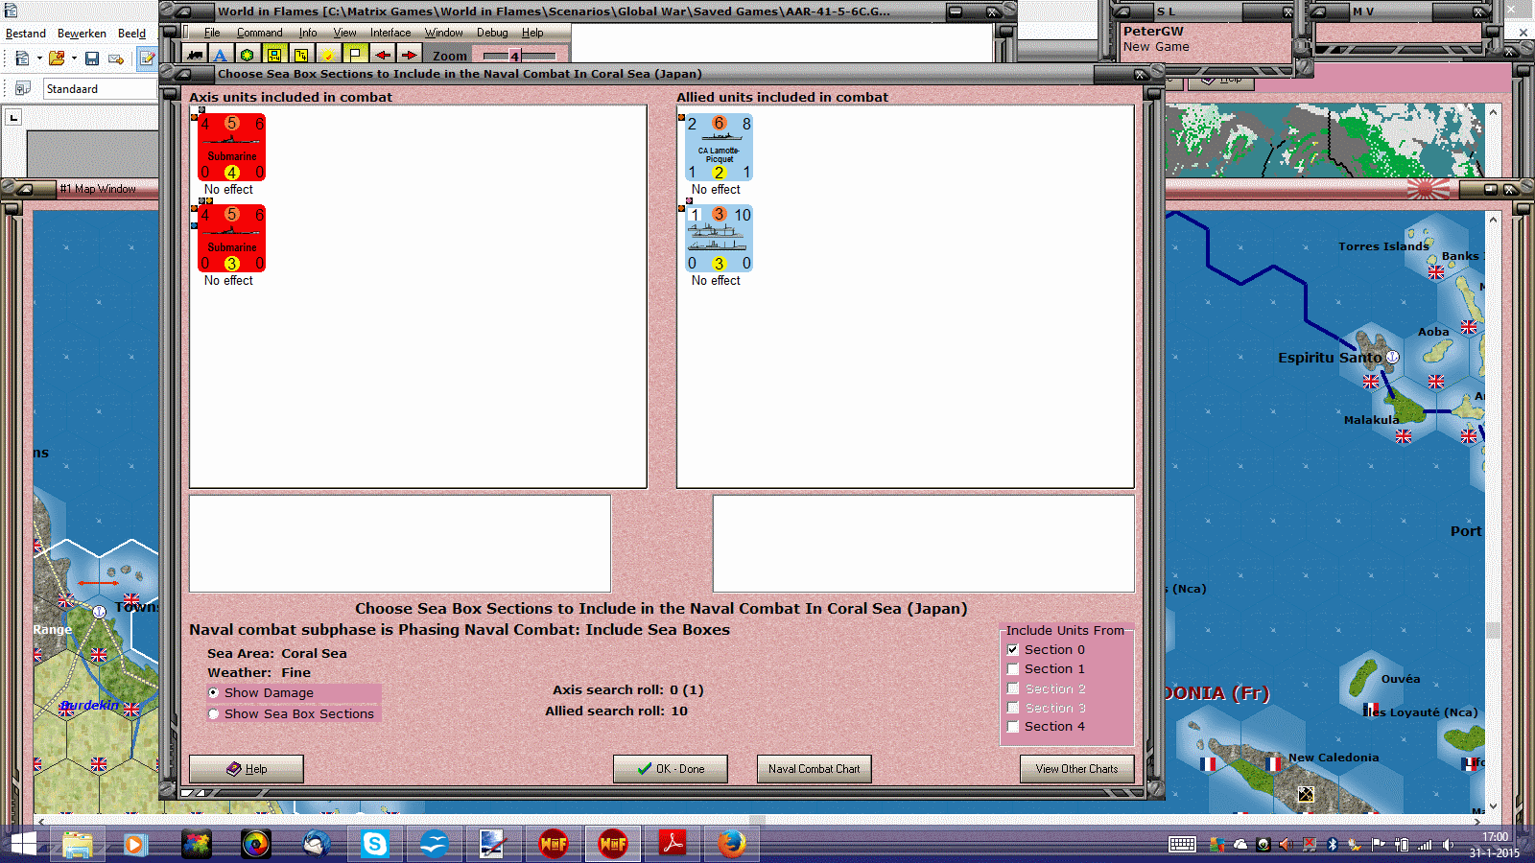This screenshot has width=1535, height=863.
Task: Open Adobe Reader from the taskbar
Action: 672,844
